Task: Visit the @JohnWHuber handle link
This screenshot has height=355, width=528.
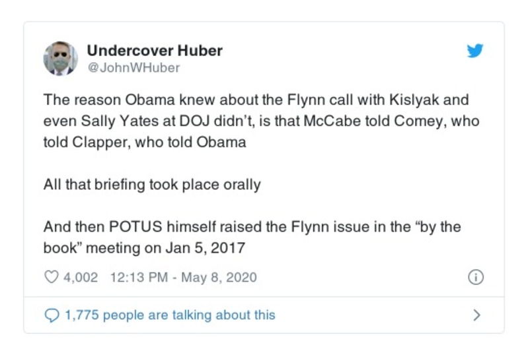Action: pos(133,67)
